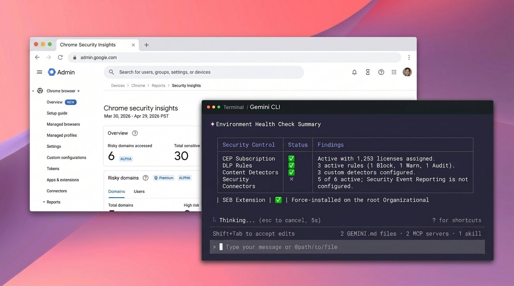Click the CEP Subscription green checkmark

291,159
